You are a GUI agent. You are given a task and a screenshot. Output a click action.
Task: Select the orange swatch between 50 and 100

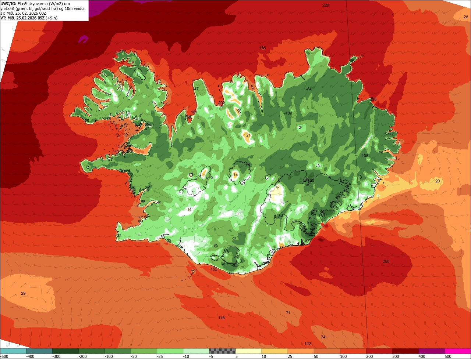pyautogui.click(x=327, y=351)
